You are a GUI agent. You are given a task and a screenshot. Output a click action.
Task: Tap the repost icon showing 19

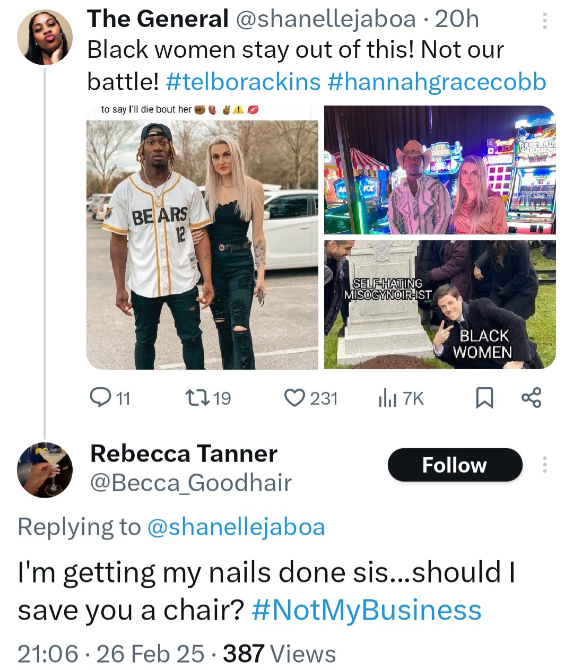pyautogui.click(x=190, y=397)
